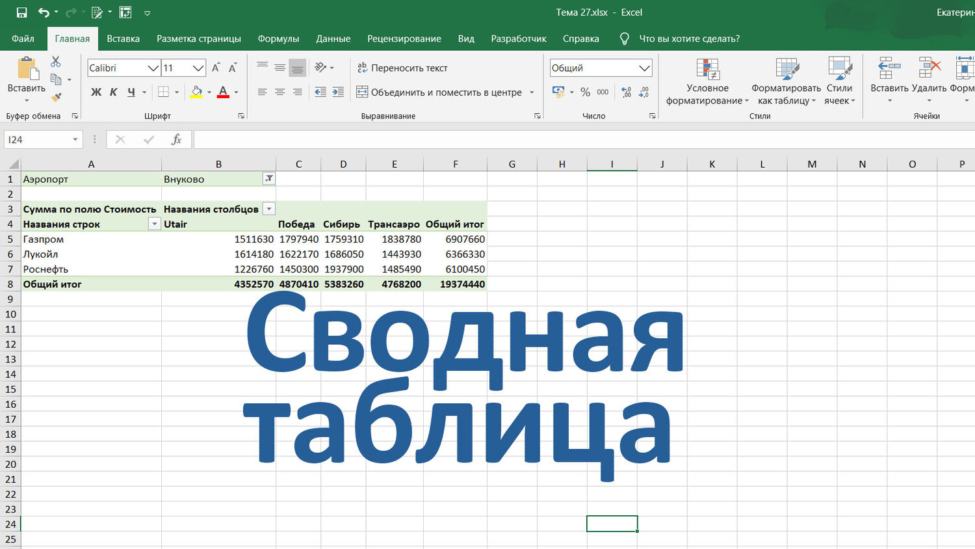Click Что вы хотите сделать search
This screenshot has width=975, height=549.
690,38
